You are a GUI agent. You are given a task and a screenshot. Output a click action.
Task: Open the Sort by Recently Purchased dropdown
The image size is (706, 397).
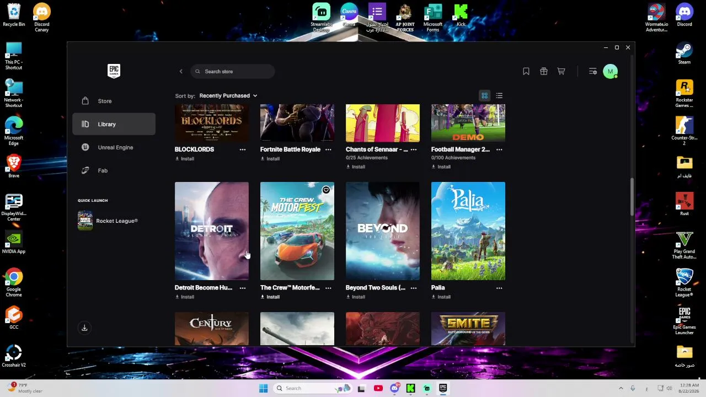coord(228,95)
